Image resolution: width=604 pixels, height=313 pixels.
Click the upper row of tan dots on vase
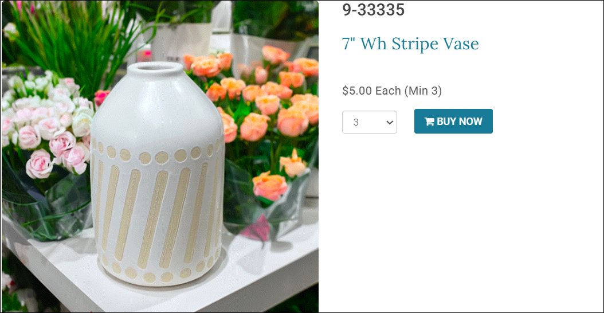click(158, 155)
